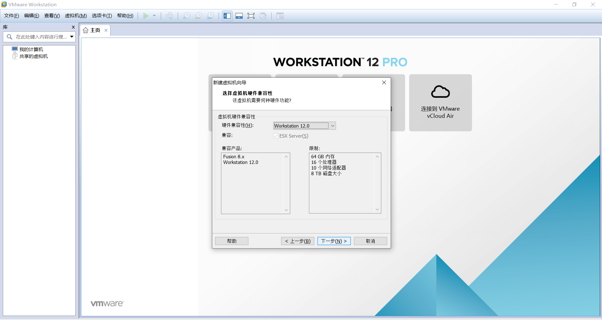Screen dimensions: 602x320
Task: Click the up arrow of 限制 list scrollbar
Action: [377, 156]
